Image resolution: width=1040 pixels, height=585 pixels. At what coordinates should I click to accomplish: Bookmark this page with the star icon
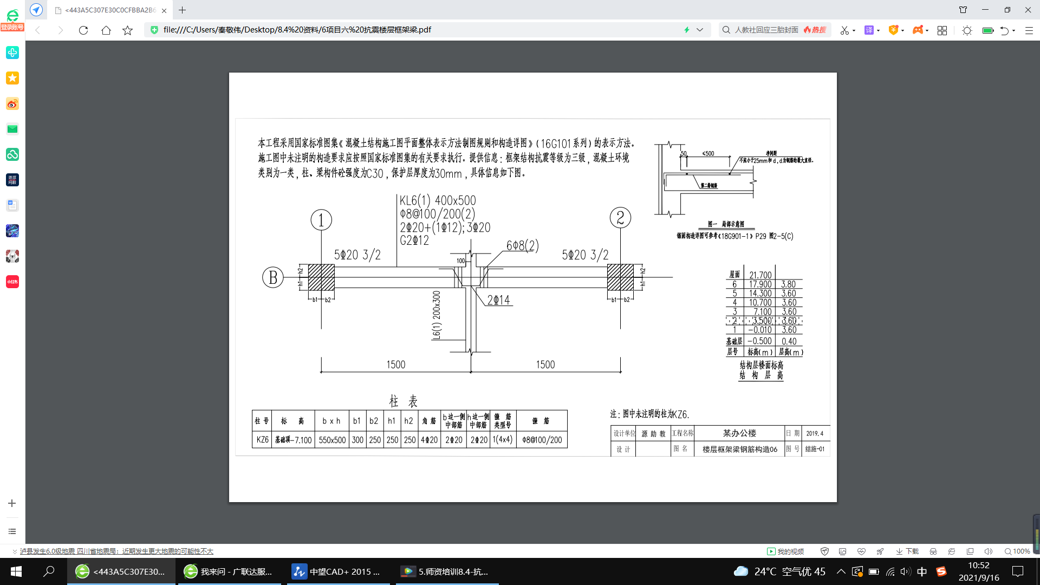pyautogui.click(x=128, y=30)
